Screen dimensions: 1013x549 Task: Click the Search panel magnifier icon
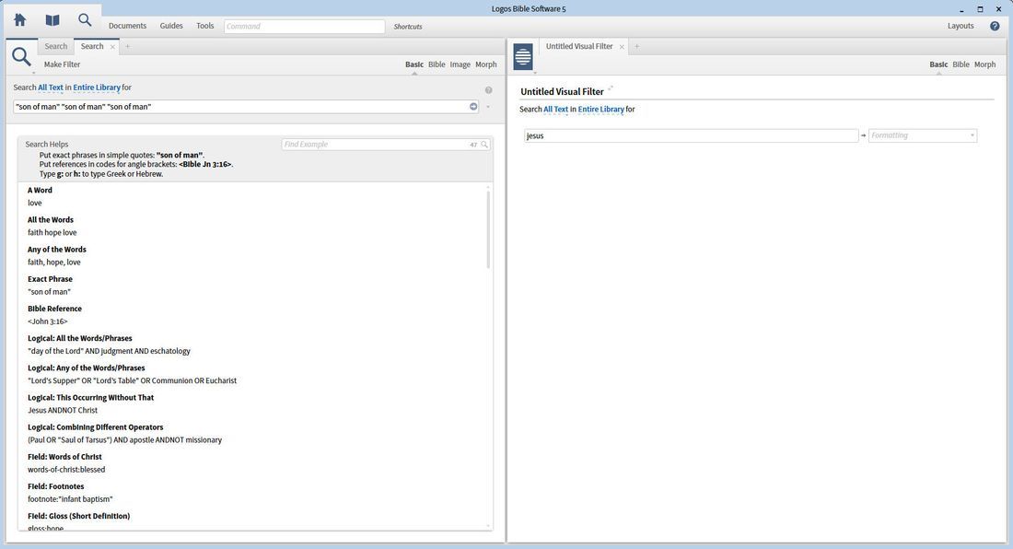tap(21, 56)
